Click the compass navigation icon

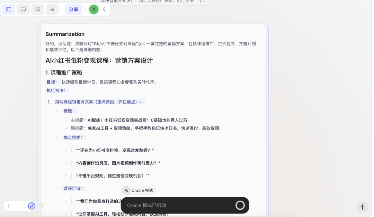tap(32, 206)
